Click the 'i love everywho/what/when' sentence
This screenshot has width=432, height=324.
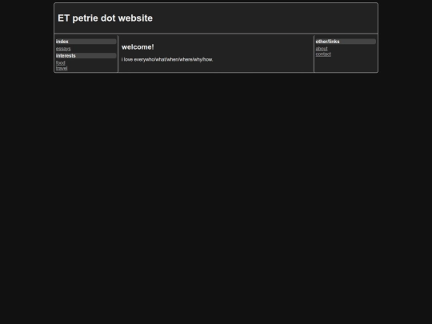tap(167, 59)
